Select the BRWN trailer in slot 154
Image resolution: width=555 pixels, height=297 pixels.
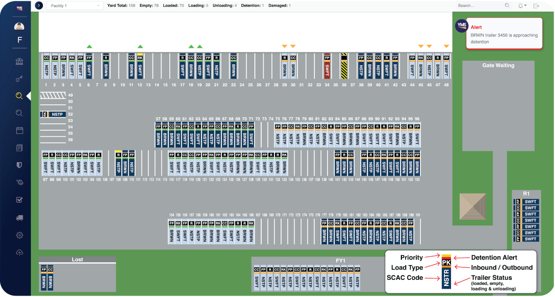172,231
